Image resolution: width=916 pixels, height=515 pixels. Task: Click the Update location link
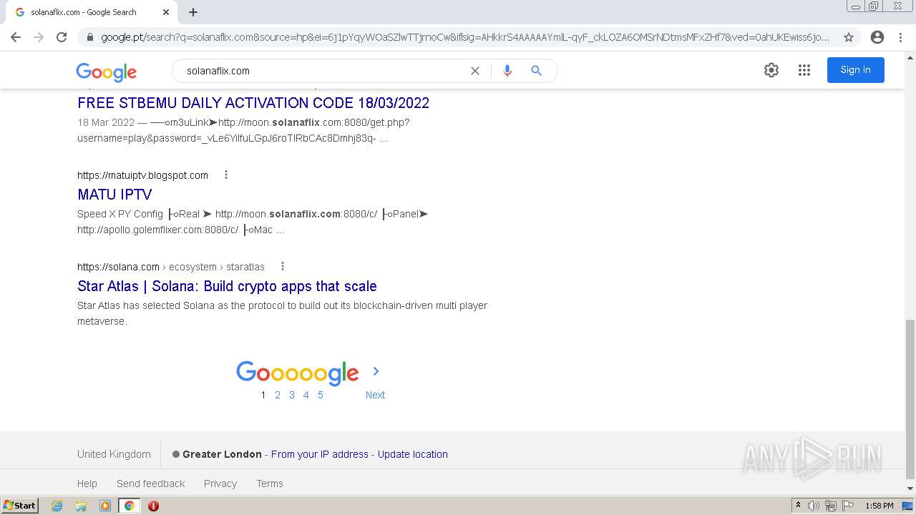(x=413, y=454)
